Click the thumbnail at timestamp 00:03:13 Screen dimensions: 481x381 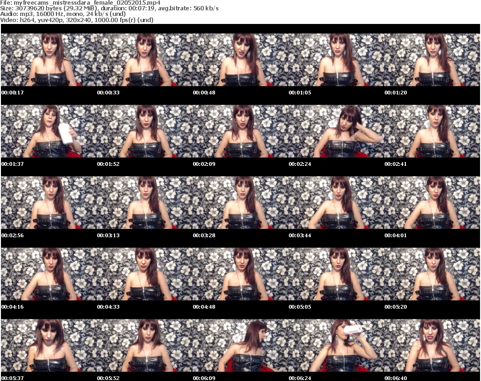point(145,203)
